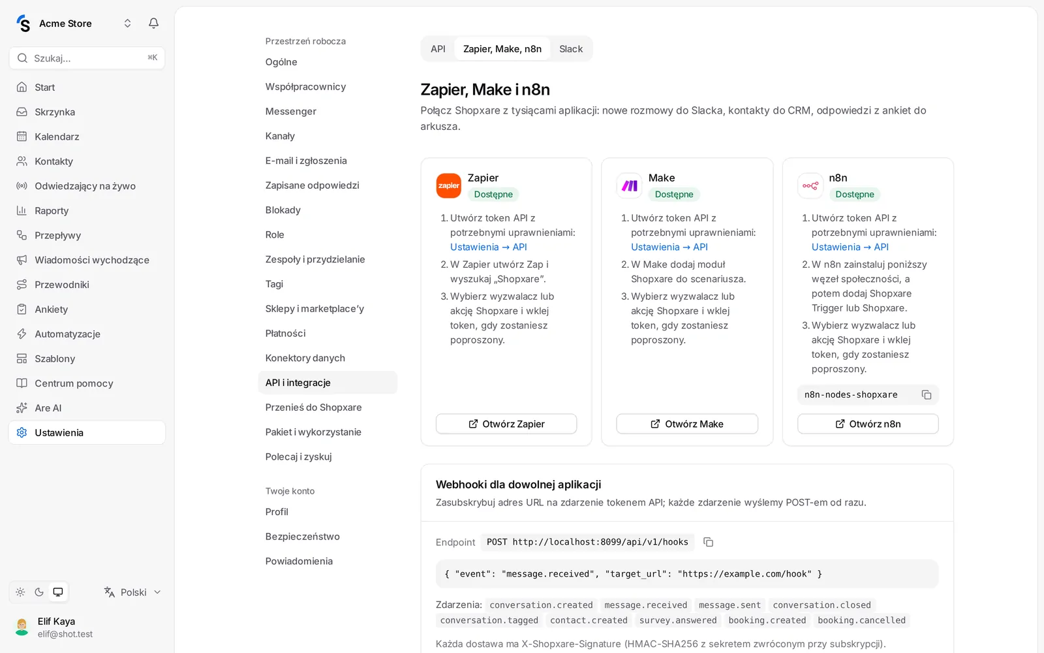Select system theme mode
The height and width of the screenshot is (653, 1044).
point(58,592)
